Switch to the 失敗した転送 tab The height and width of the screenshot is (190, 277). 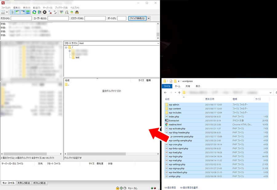coord(23,183)
